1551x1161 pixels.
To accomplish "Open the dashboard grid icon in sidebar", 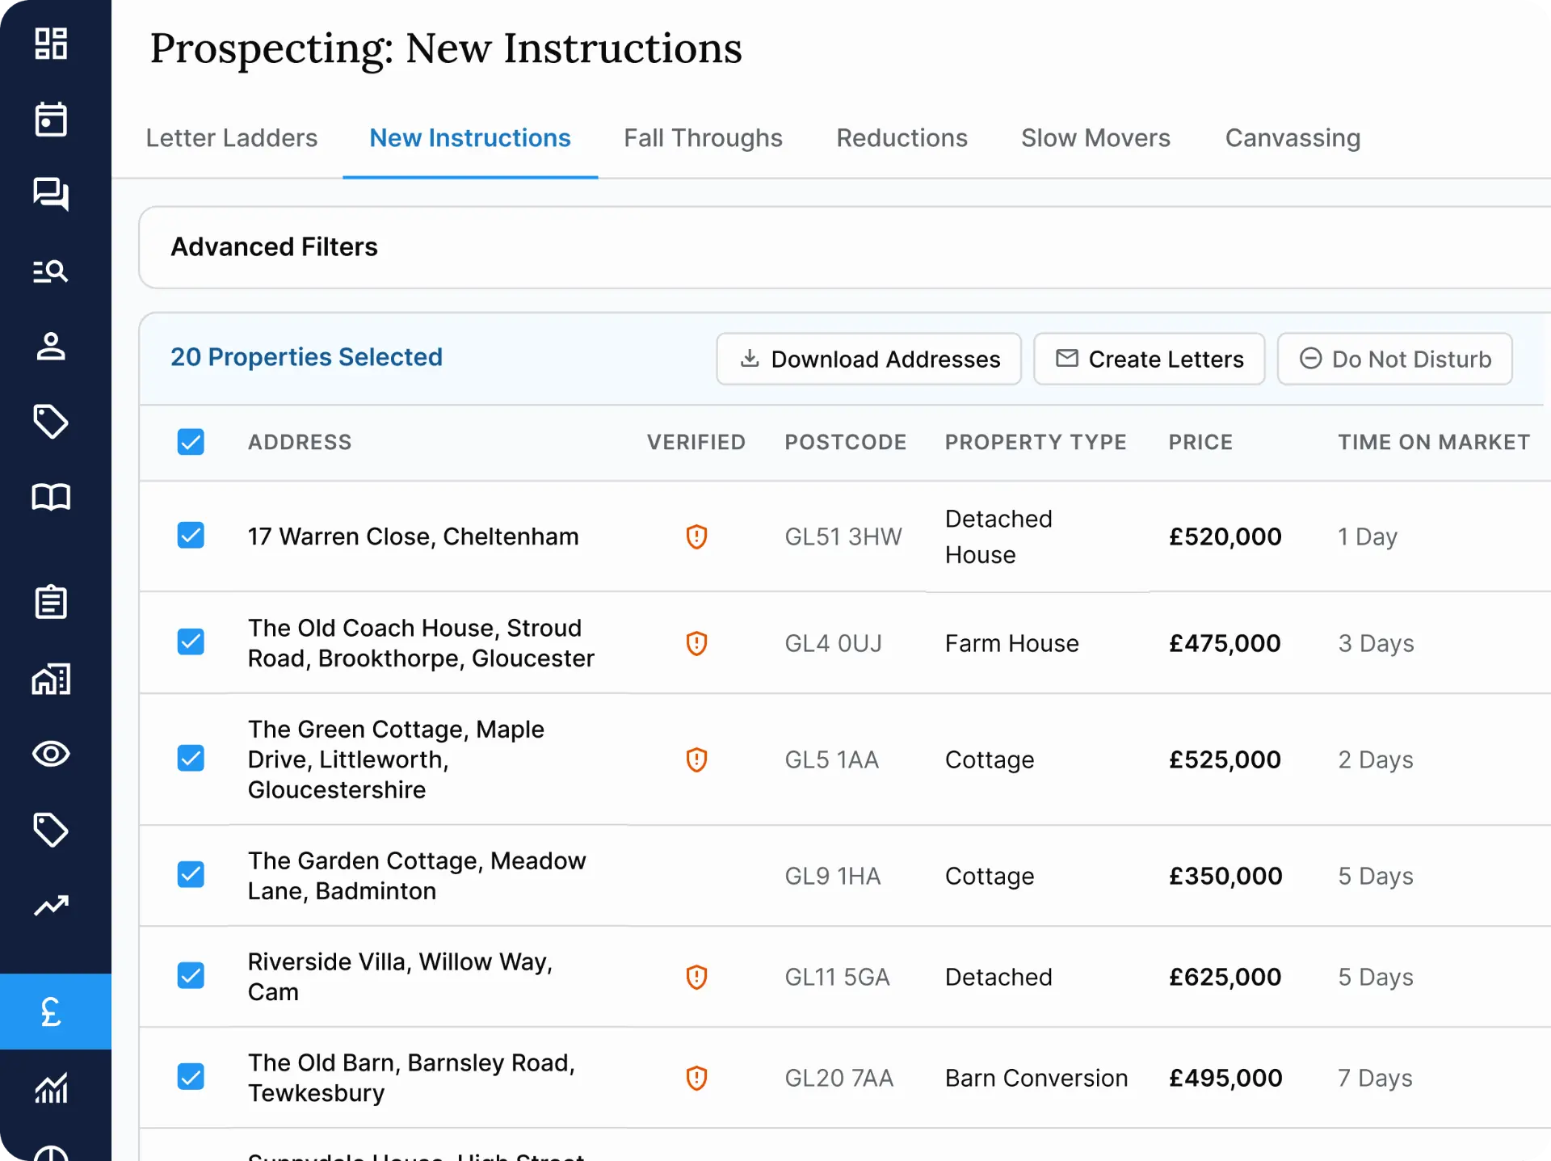I will coord(51,44).
